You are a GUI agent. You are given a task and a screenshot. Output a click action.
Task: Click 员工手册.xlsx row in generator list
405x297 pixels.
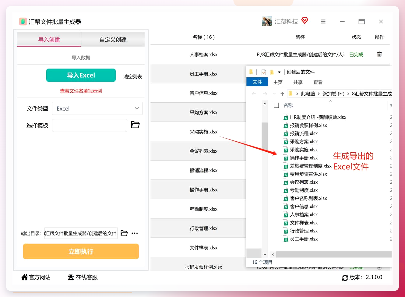(x=198, y=74)
